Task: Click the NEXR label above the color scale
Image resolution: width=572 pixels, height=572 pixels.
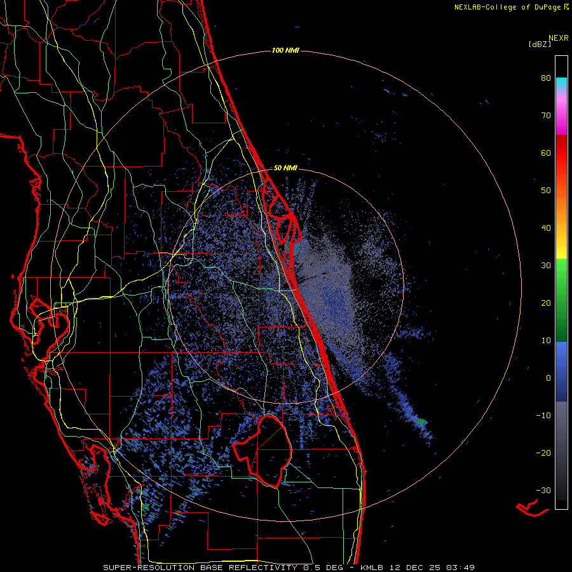Action: click(x=559, y=38)
